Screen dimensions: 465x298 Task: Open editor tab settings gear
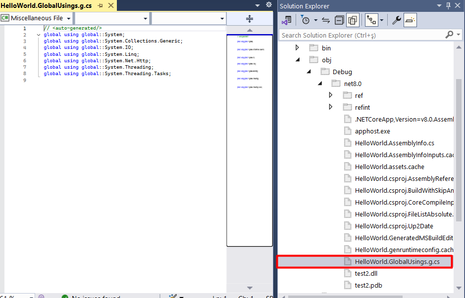(269, 5)
